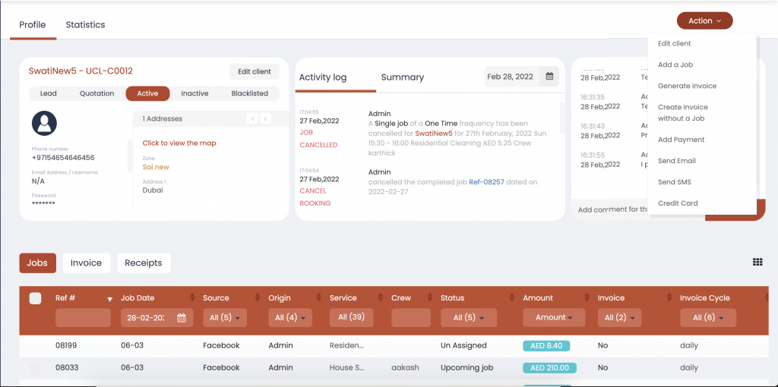This screenshot has height=387, width=778.
Task: Toggle the select all rows checkbox
Action: pos(35,298)
